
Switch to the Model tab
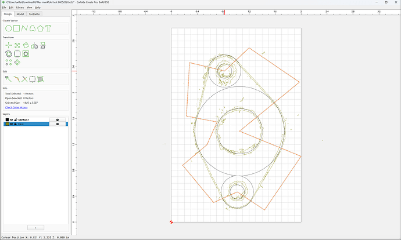[20, 14]
